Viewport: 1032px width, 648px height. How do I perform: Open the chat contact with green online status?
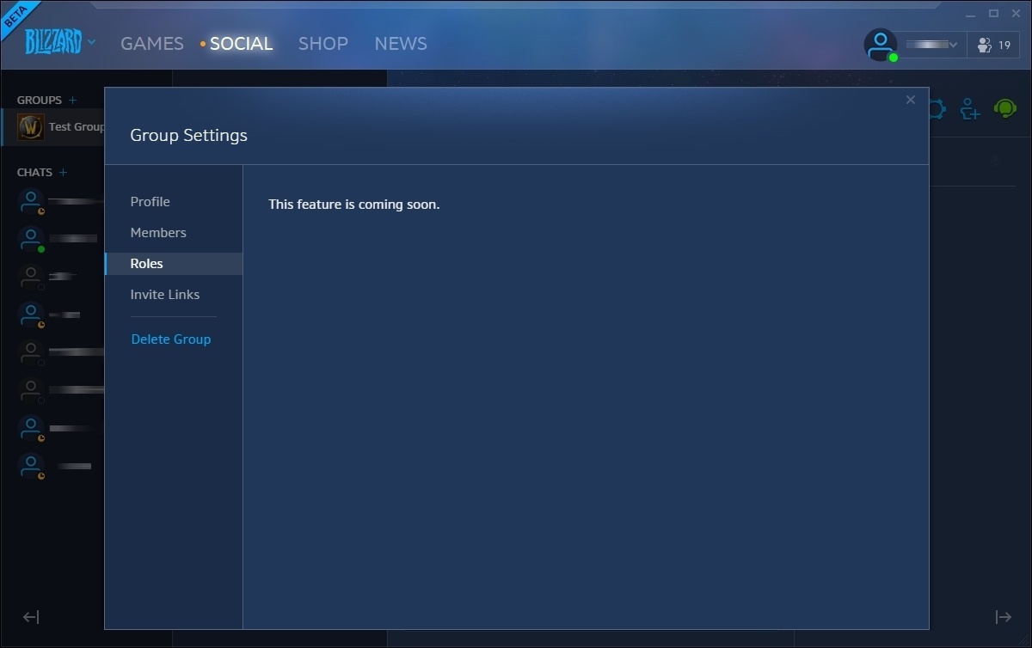click(x=32, y=239)
